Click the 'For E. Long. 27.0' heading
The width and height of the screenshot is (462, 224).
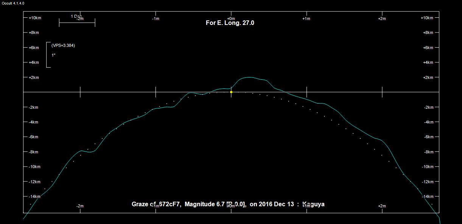pos(230,23)
